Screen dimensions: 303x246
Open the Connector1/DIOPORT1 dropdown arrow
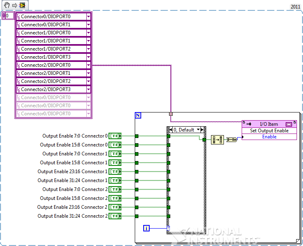click(88, 41)
